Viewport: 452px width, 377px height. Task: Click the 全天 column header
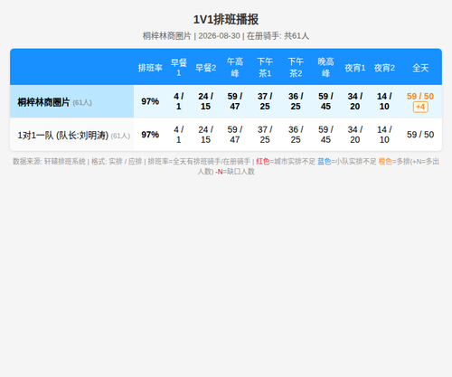(x=420, y=68)
